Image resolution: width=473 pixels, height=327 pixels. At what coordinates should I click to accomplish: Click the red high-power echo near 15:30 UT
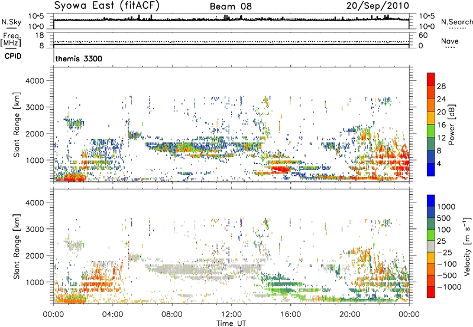pyautogui.click(x=280, y=169)
